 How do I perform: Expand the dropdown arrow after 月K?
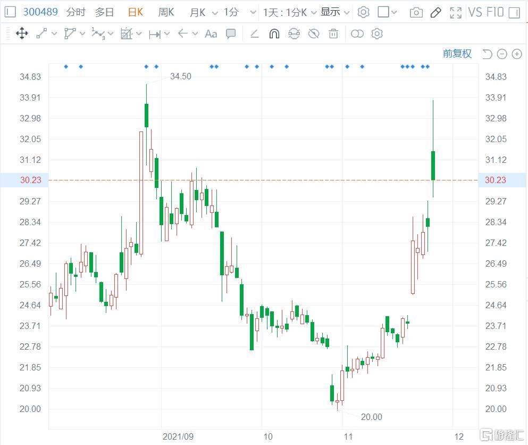214,13
